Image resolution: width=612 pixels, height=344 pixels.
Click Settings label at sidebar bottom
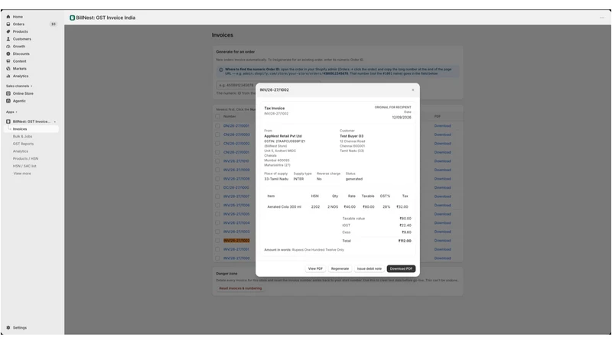20,328
